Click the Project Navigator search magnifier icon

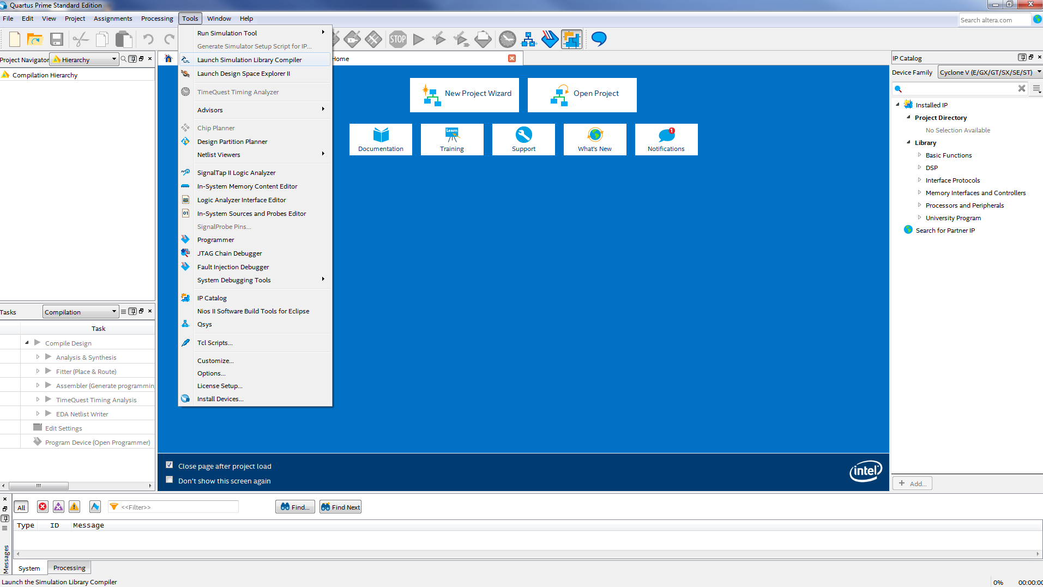[124, 59]
